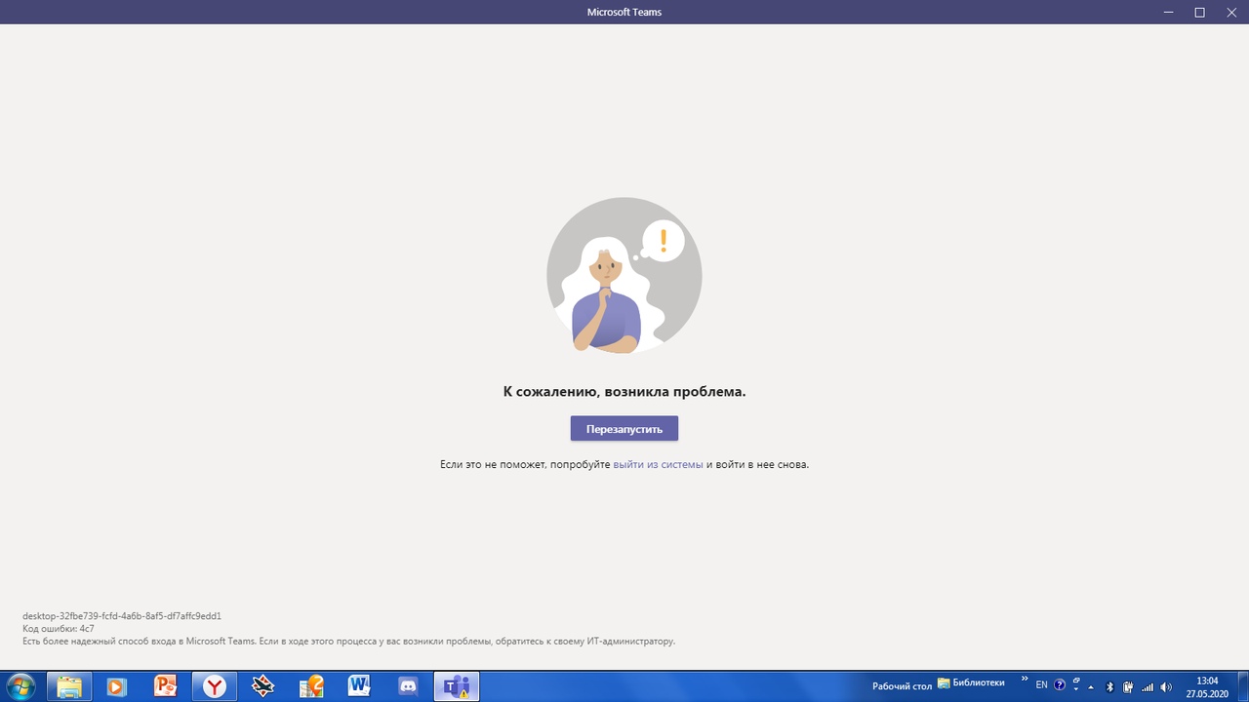Click the thinking woman error illustration
1249x702 pixels.
(x=624, y=275)
